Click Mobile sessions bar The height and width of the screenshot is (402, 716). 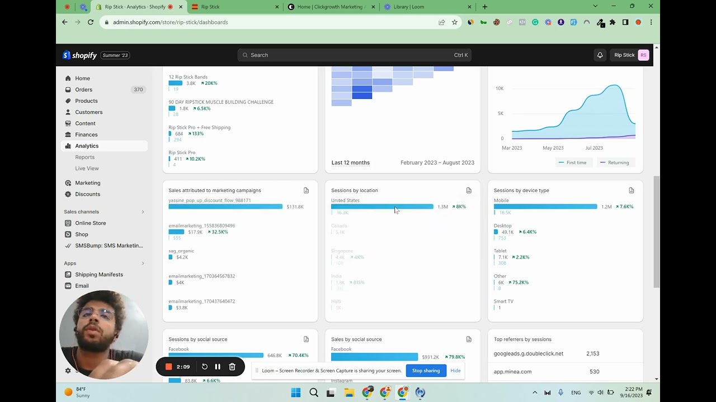(545, 207)
